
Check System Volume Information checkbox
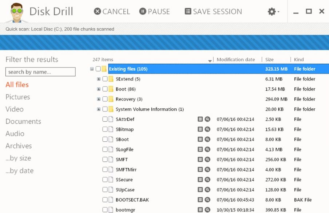(105, 109)
